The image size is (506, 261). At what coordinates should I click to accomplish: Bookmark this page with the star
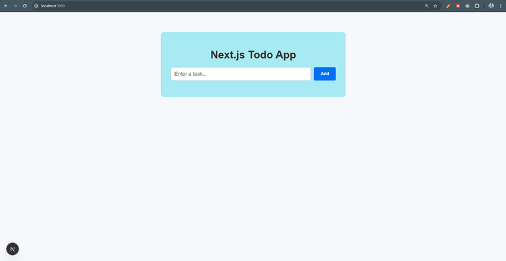435,6
